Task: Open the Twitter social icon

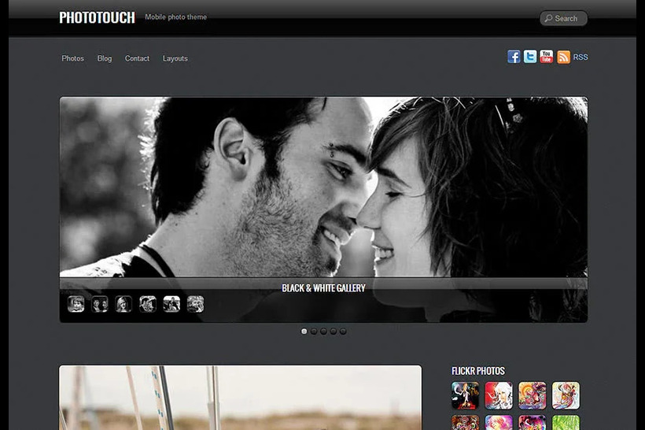Action: pos(530,57)
